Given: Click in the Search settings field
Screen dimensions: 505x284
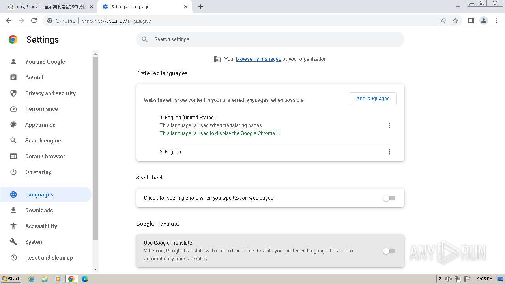Looking at the screenshot, I should pyautogui.click(x=270, y=39).
